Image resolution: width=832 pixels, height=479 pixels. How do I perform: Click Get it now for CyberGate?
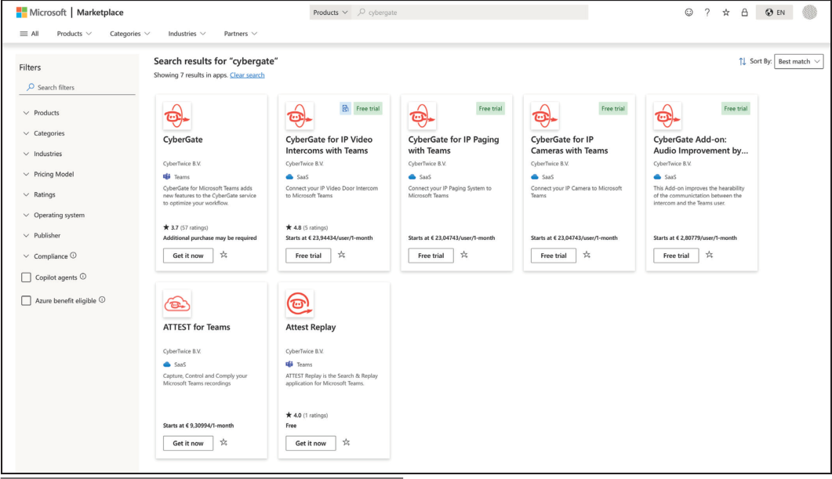187,256
